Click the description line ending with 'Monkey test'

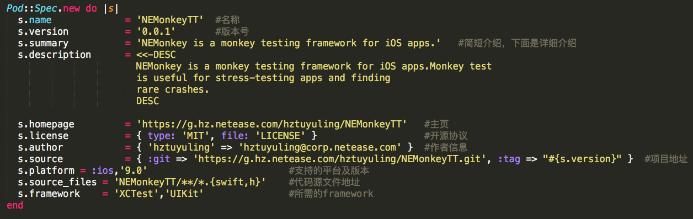(x=314, y=67)
